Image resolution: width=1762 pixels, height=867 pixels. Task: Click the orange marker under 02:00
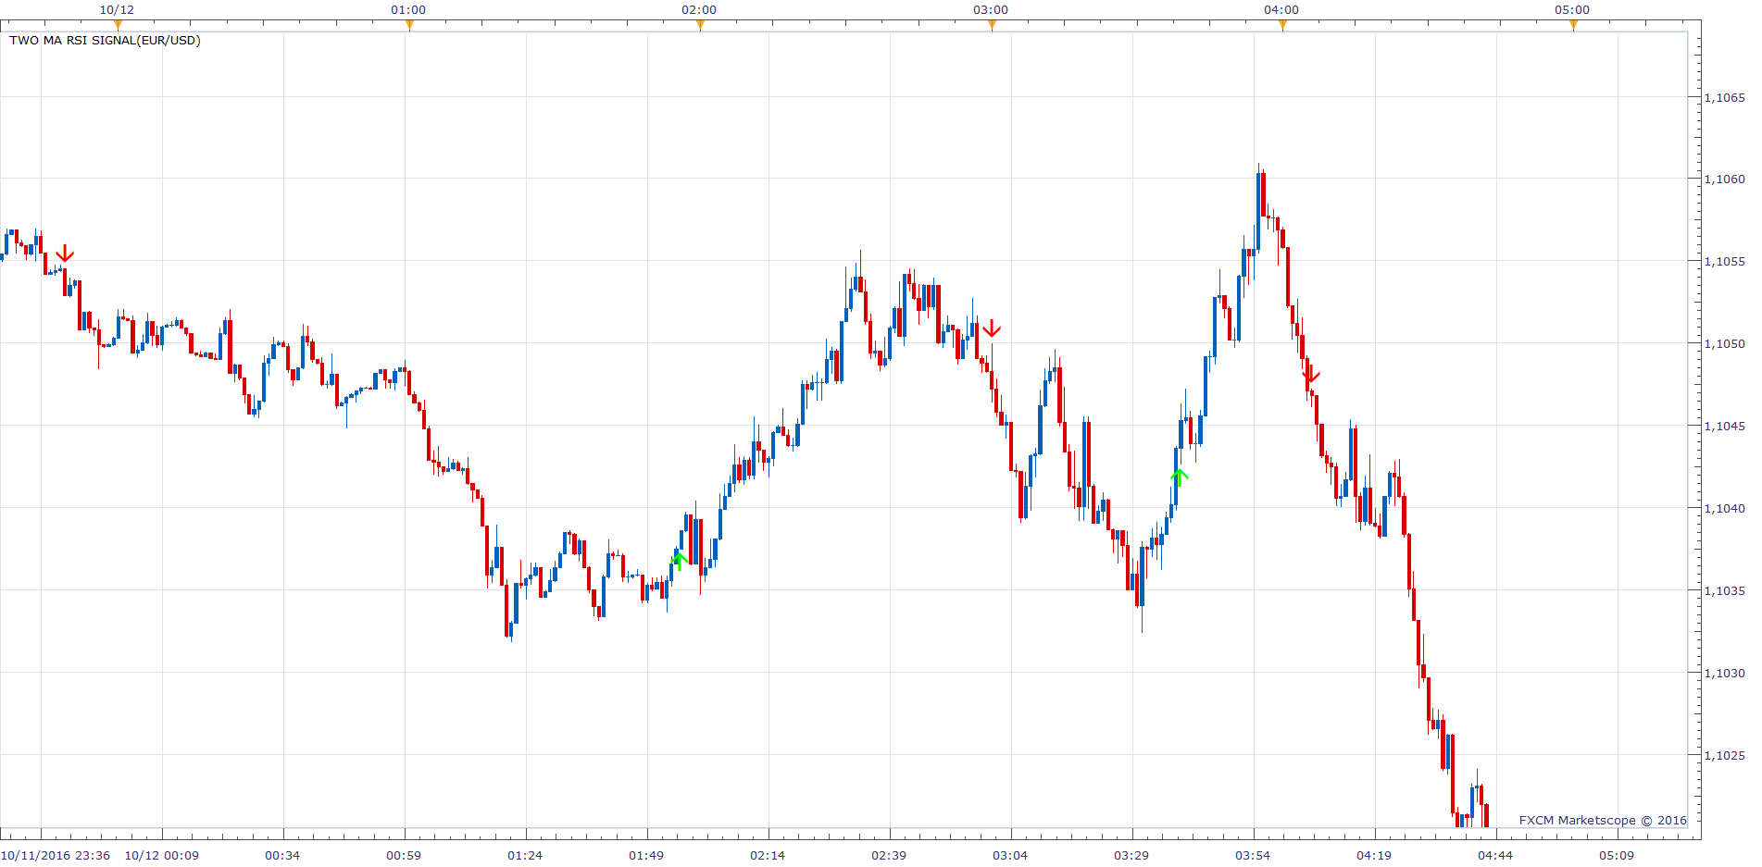(x=700, y=25)
